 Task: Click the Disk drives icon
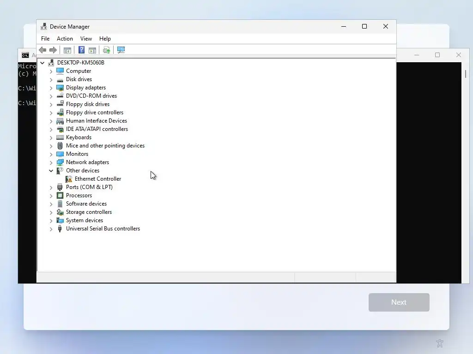pyautogui.click(x=60, y=79)
